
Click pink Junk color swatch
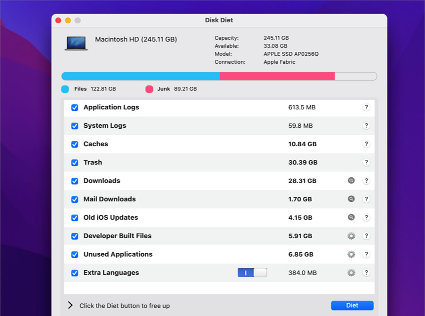point(149,89)
